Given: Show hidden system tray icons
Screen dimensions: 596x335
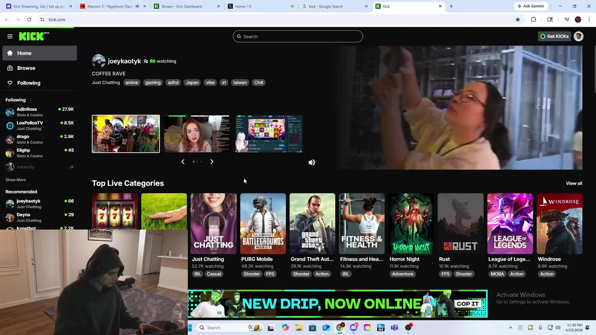Looking at the screenshot, I should tap(510, 328).
